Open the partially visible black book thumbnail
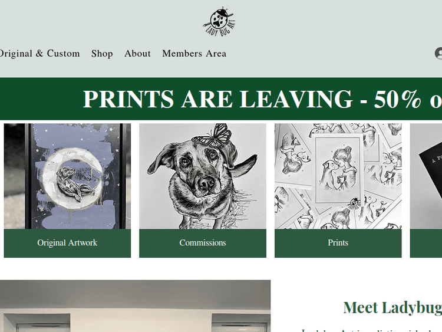442x332 pixels. [426, 176]
